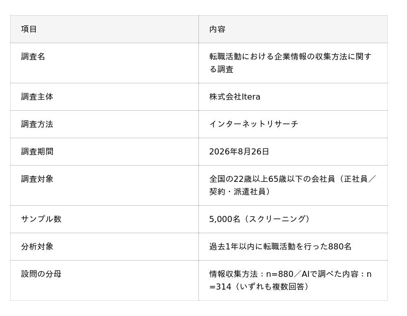Select the 調査名 row label
Viewport: 407px width, 316px height.
point(33,56)
